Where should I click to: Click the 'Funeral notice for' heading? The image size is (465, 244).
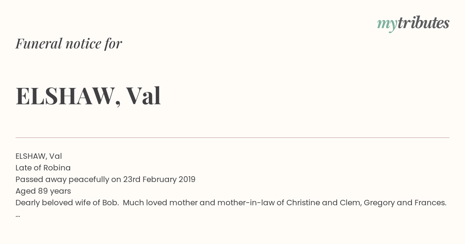click(69, 43)
